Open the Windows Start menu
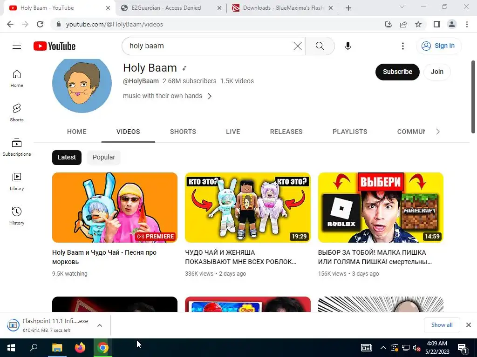Image resolution: width=477 pixels, height=357 pixels. pyautogui.click(x=11, y=348)
